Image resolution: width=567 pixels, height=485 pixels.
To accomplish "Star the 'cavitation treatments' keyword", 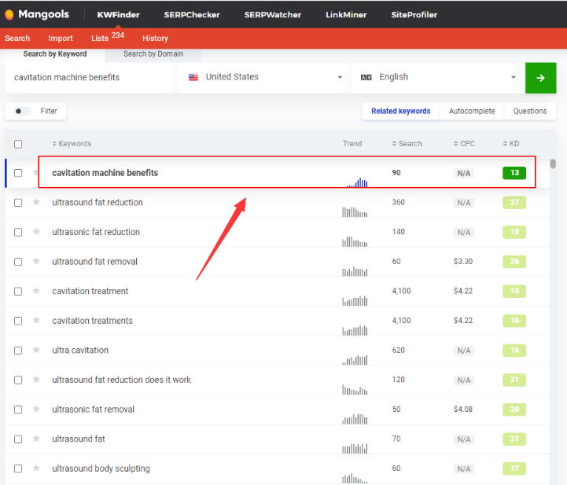I will click(36, 321).
